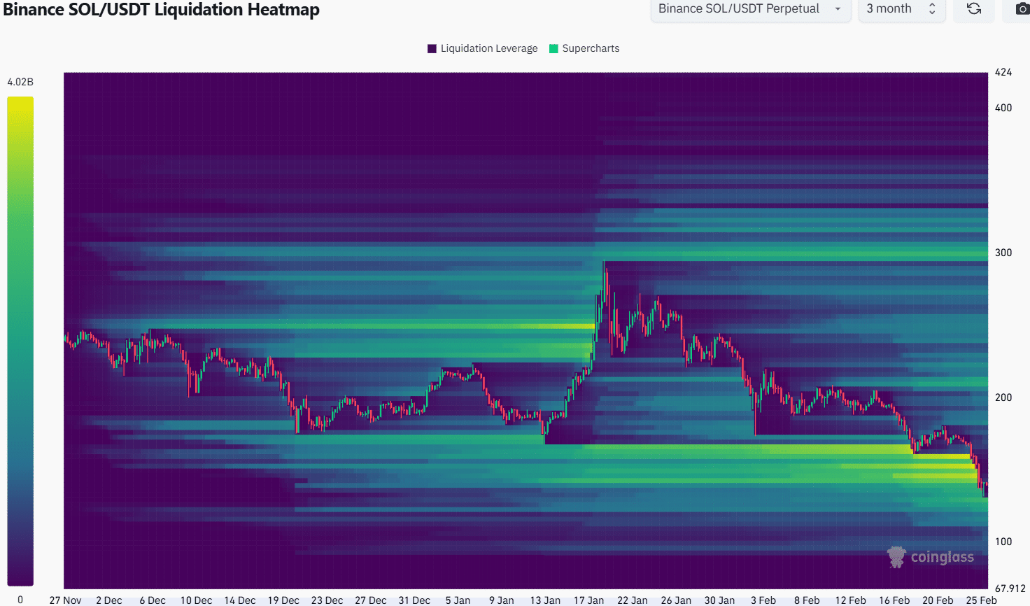Click the 14 Dec date axis label
This screenshot has width=1030, height=606.
tap(239, 600)
